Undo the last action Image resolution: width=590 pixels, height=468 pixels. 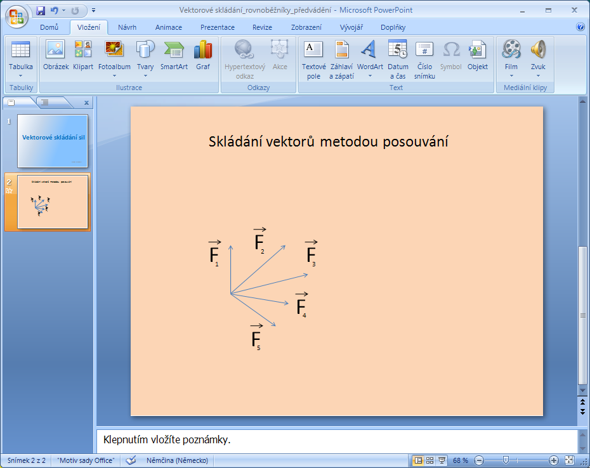(x=55, y=11)
